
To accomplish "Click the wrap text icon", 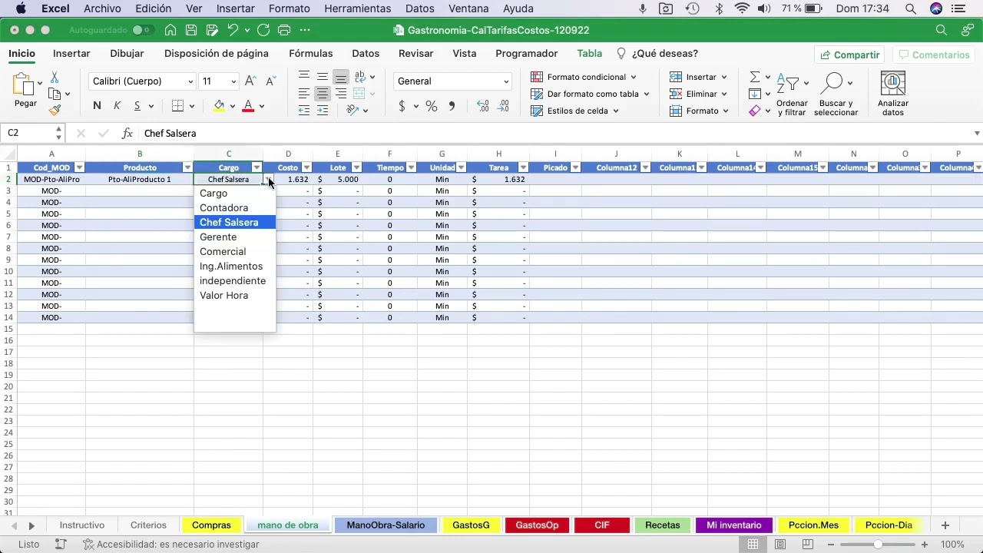I will pyautogui.click(x=360, y=77).
